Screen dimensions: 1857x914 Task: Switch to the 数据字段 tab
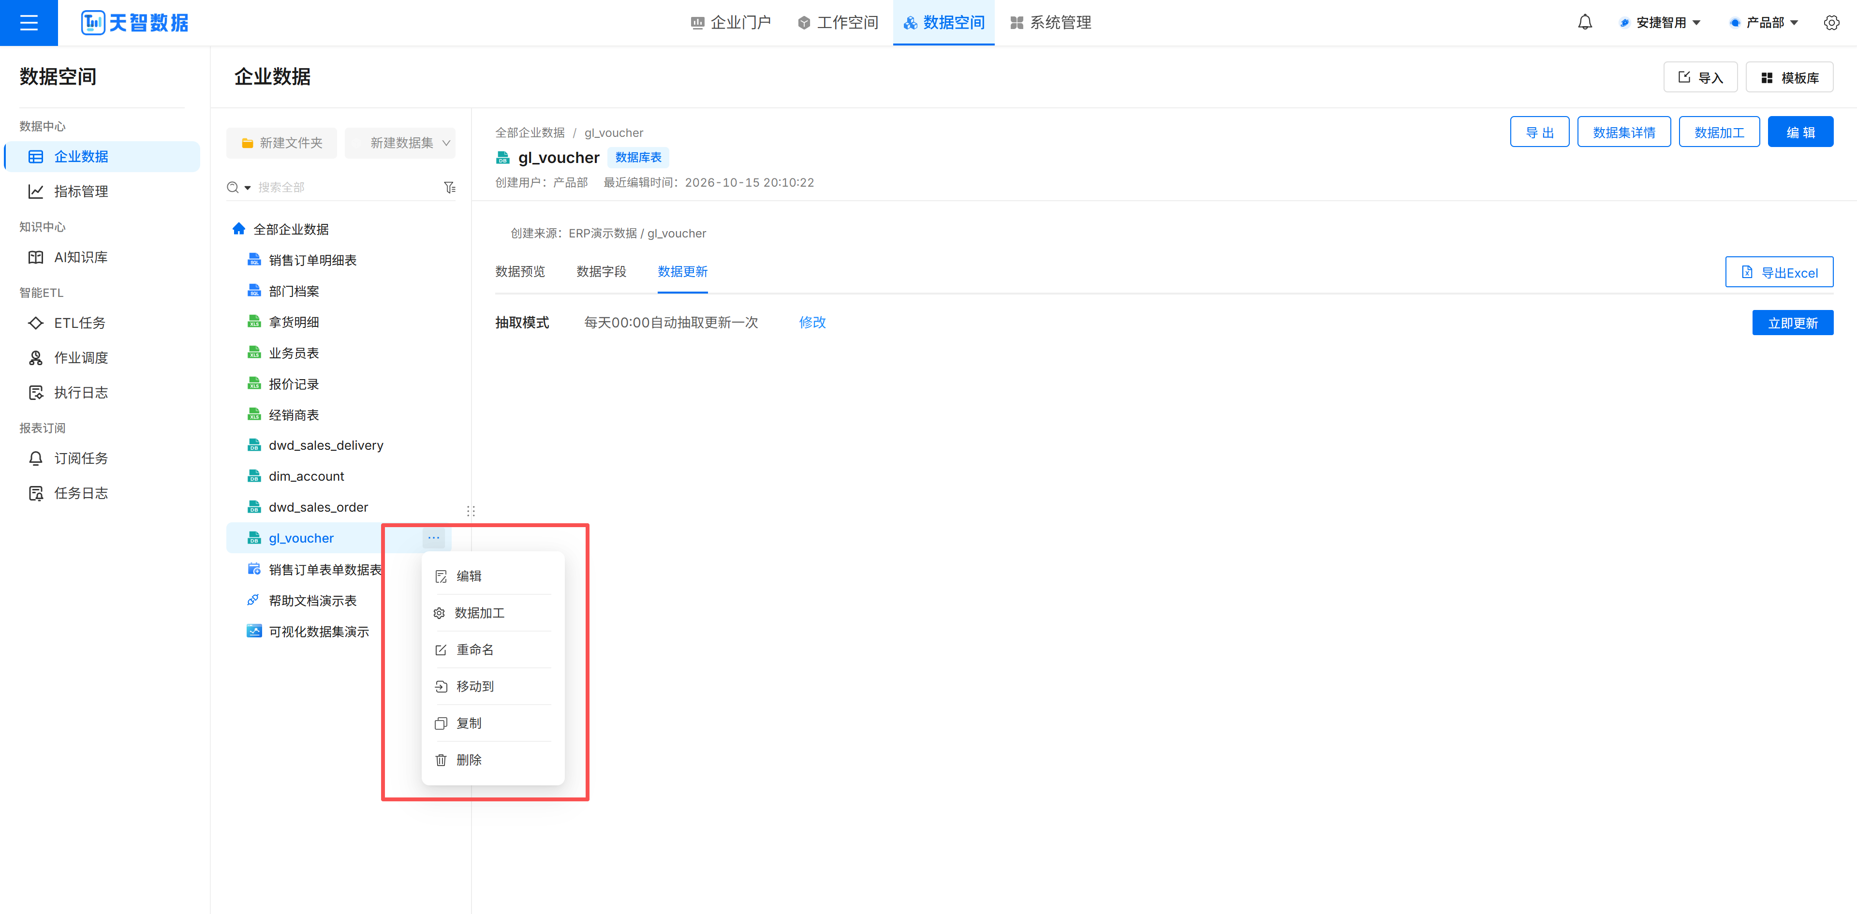pos(601,272)
